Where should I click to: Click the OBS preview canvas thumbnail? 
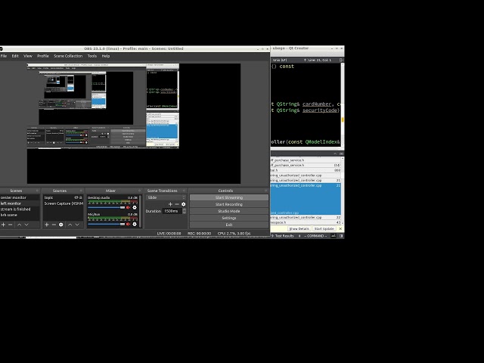point(134,123)
